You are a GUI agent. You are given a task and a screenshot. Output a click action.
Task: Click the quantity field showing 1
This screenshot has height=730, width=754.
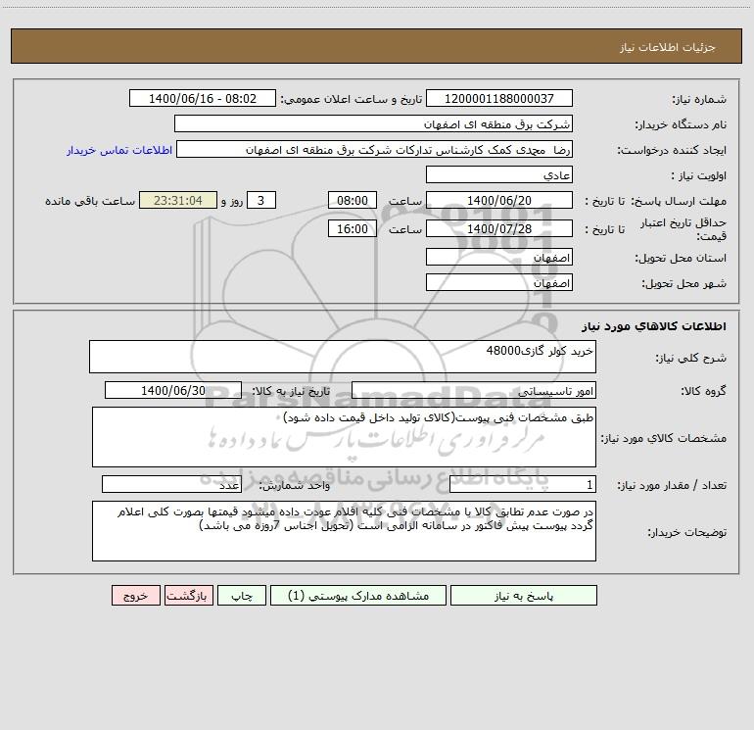tap(523, 484)
